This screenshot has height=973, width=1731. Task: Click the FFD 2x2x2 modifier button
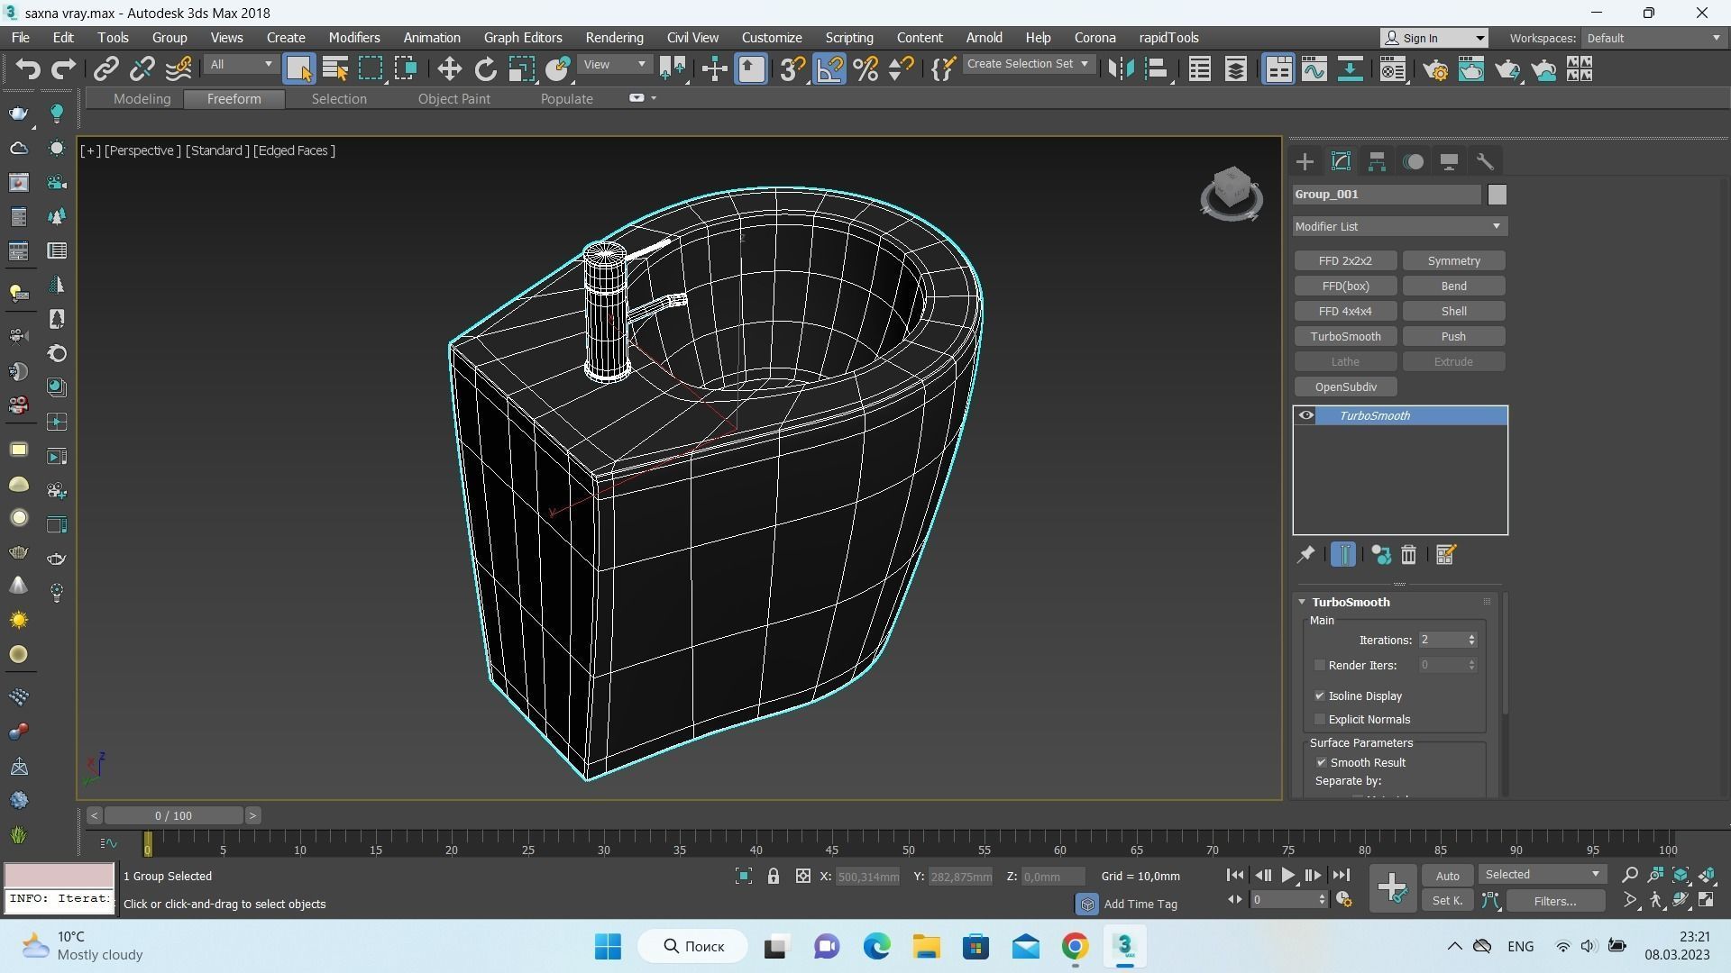[1345, 260]
